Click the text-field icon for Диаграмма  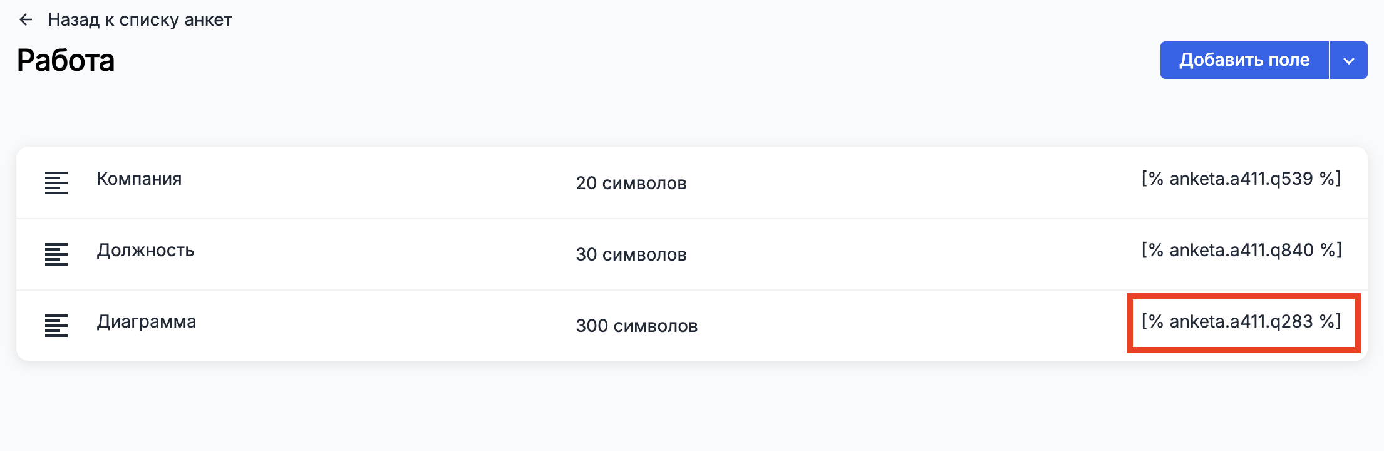pos(56,326)
